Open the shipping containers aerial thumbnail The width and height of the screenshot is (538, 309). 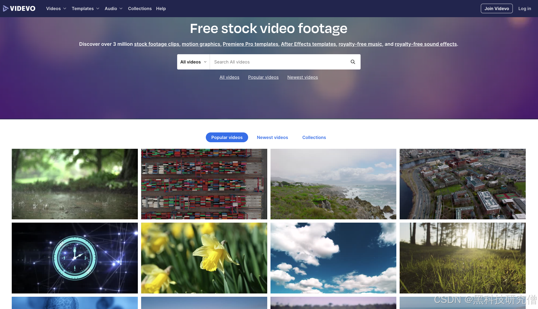pos(204,184)
